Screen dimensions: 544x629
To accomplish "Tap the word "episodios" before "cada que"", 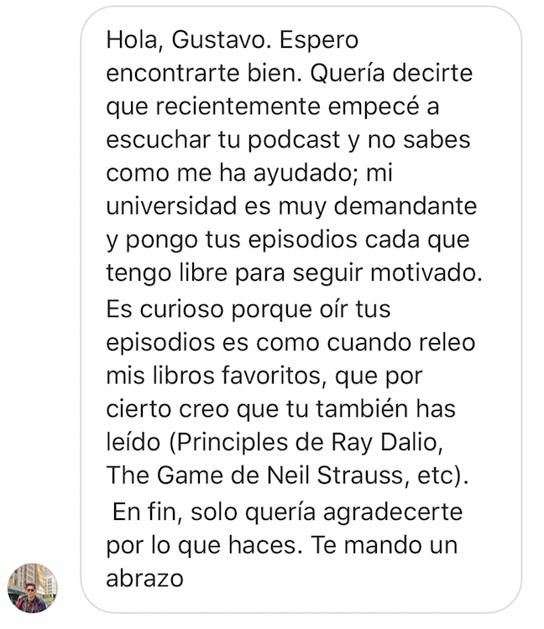I will [x=303, y=240].
